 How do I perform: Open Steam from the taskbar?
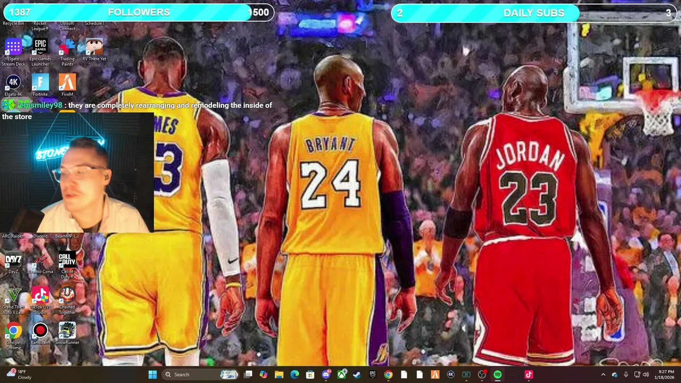click(x=357, y=374)
